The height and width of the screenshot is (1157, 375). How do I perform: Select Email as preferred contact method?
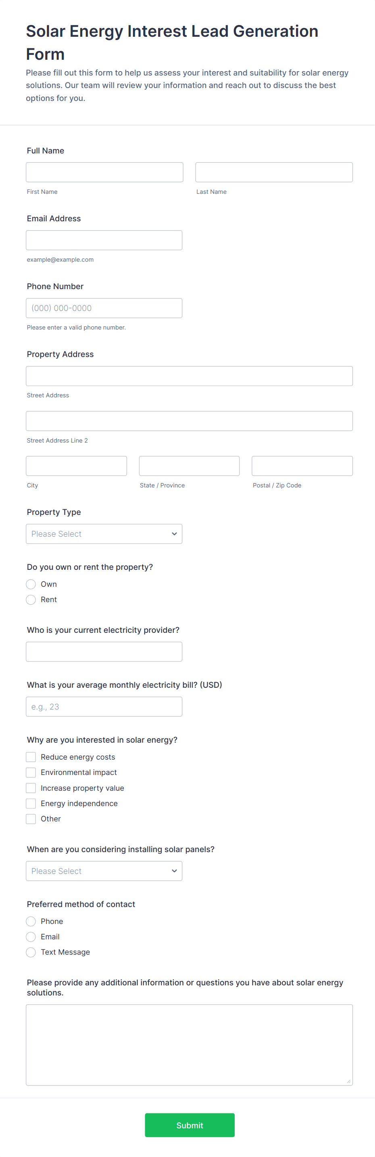pyautogui.click(x=31, y=937)
